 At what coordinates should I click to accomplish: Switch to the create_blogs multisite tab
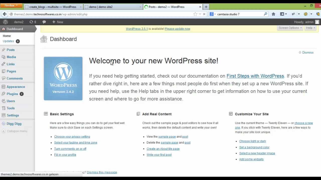53,7
